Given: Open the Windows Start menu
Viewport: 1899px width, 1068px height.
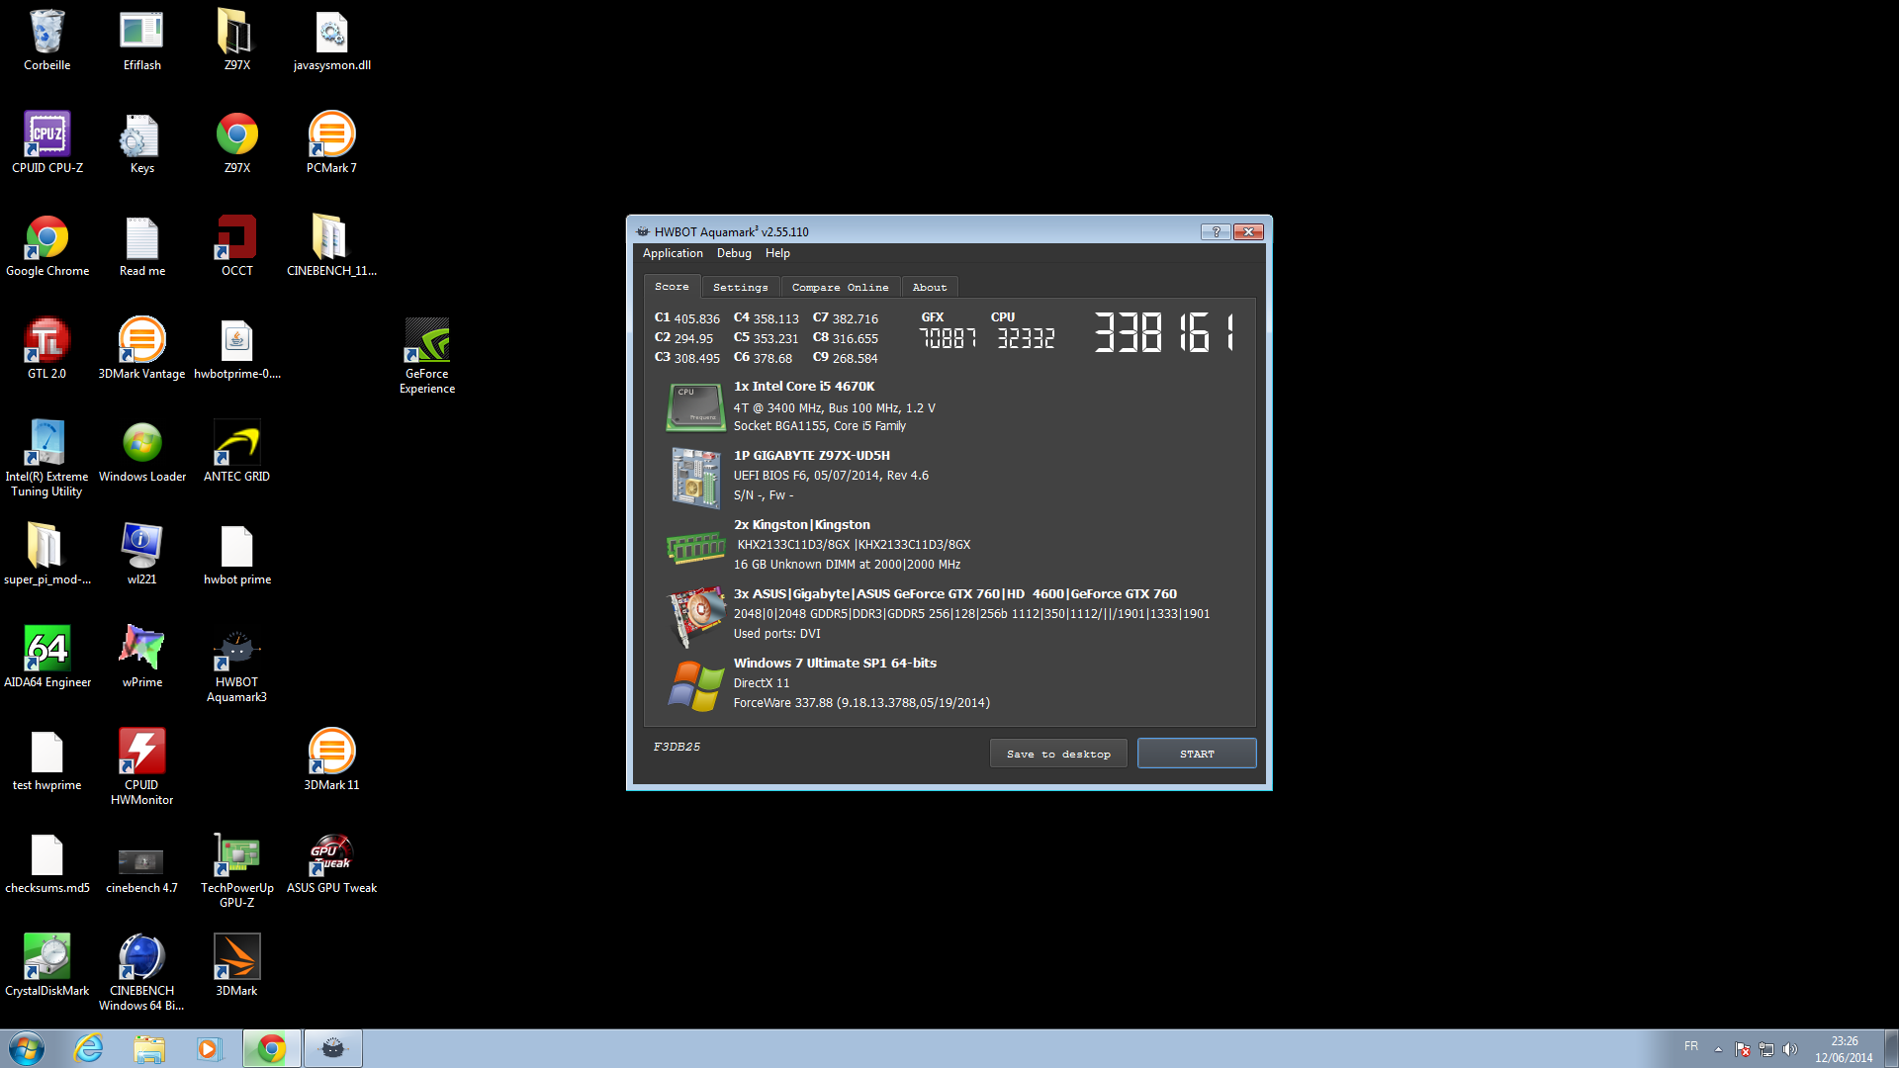Looking at the screenshot, I should 27,1048.
